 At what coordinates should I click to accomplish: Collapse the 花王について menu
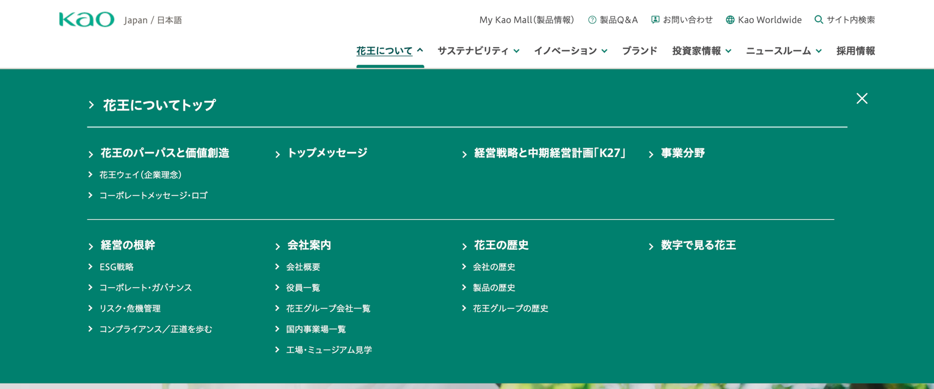390,51
